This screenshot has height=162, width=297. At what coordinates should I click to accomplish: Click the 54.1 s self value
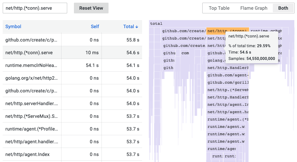(92, 65)
